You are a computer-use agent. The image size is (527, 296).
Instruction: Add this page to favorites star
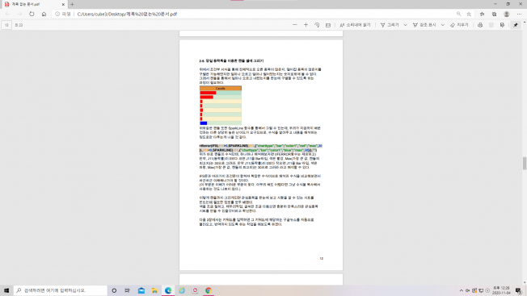469,14
